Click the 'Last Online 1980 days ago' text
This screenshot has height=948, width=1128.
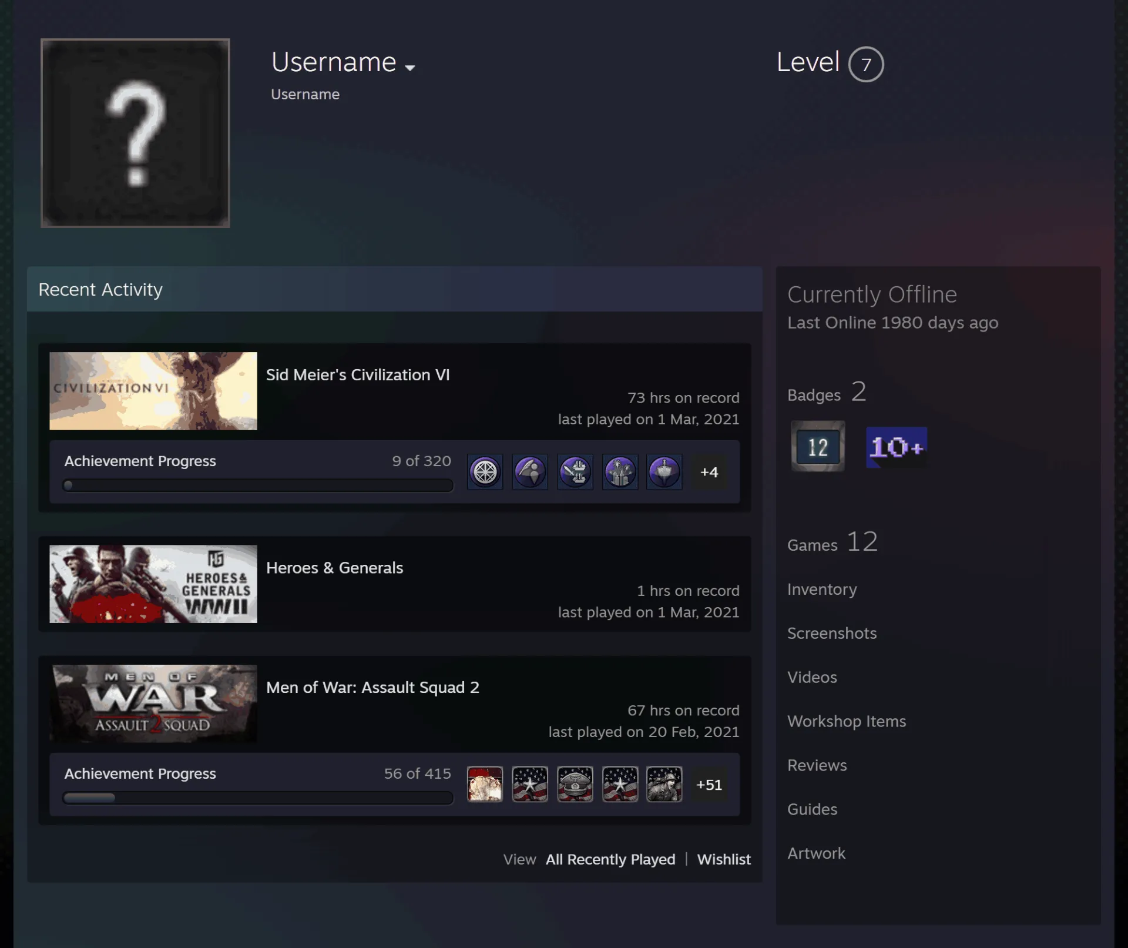(892, 323)
